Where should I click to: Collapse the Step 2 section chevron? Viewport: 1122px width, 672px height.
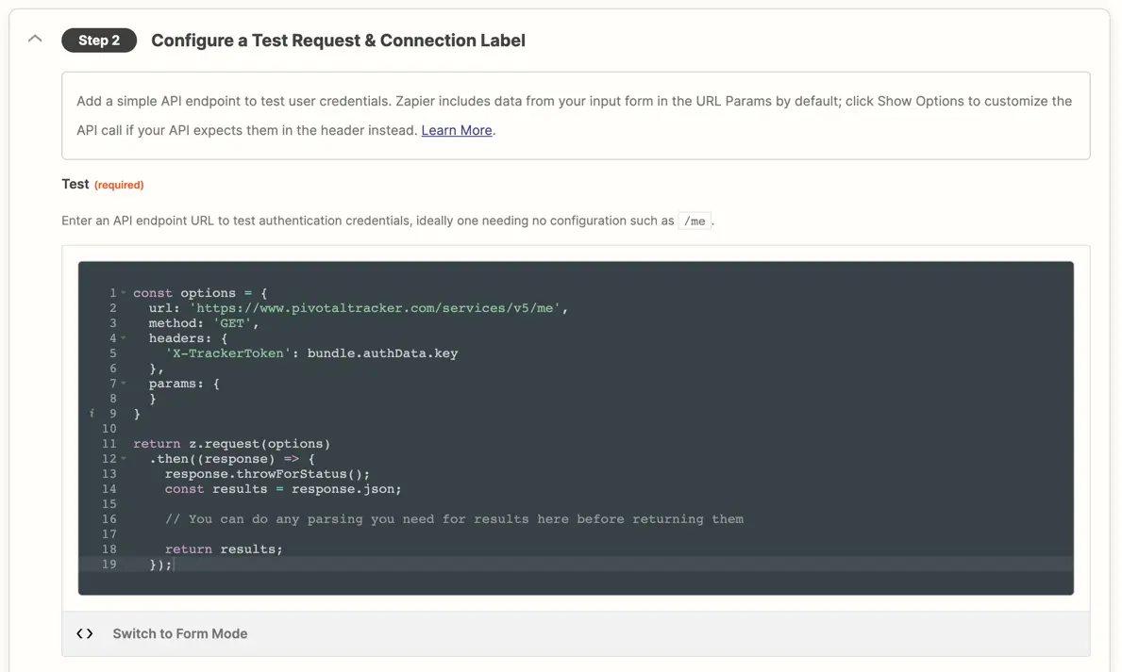34,40
